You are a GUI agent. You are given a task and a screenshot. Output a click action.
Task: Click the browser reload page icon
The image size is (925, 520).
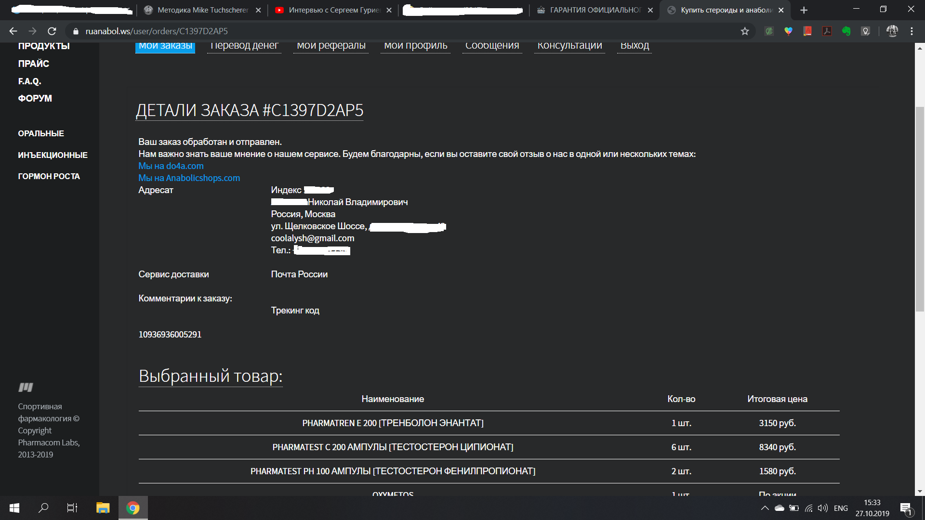[52, 31]
